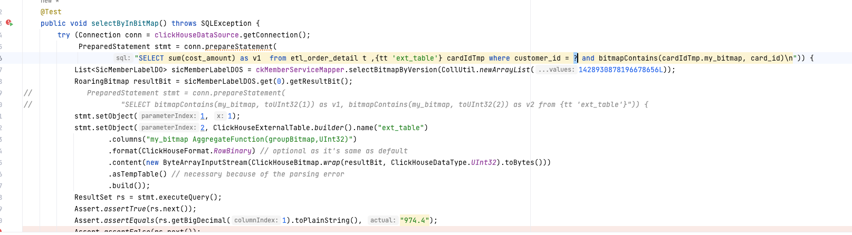Click 'sum(cost_amount)' in the SQL string
Image resolution: width=852 pixels, height=235 pixels.
(x=202, y=58)
